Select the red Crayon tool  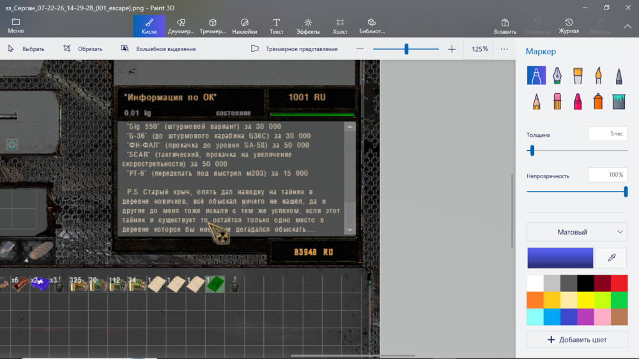(578, 101)
